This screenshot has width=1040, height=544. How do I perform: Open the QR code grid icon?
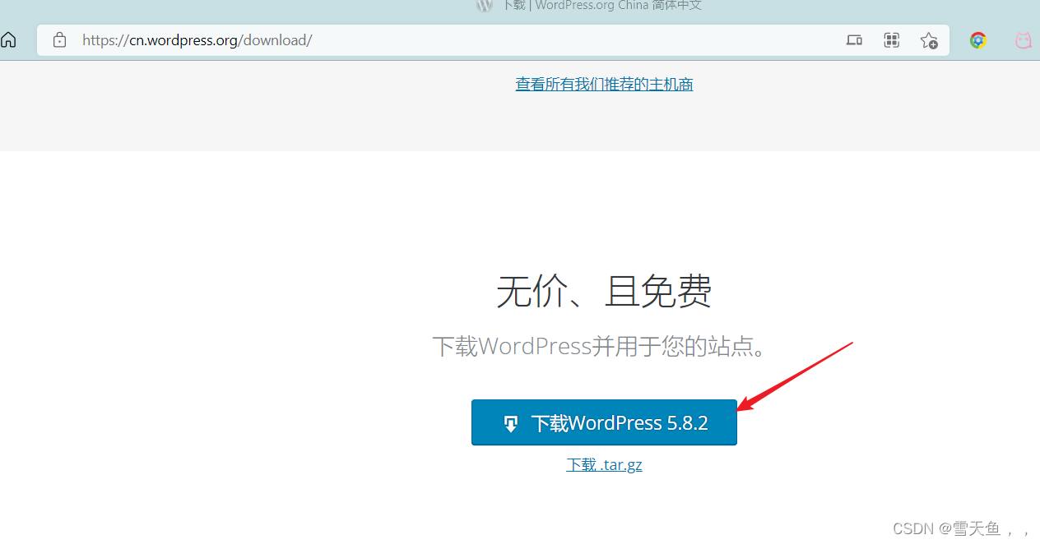point(891,40)
